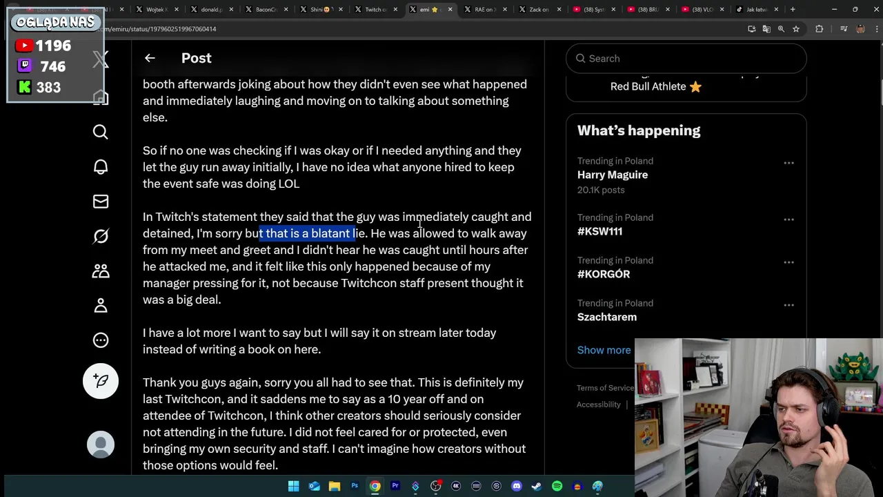Open Premiere Pro from the taskbar
The image size is (883, 497).
[395, 486]
